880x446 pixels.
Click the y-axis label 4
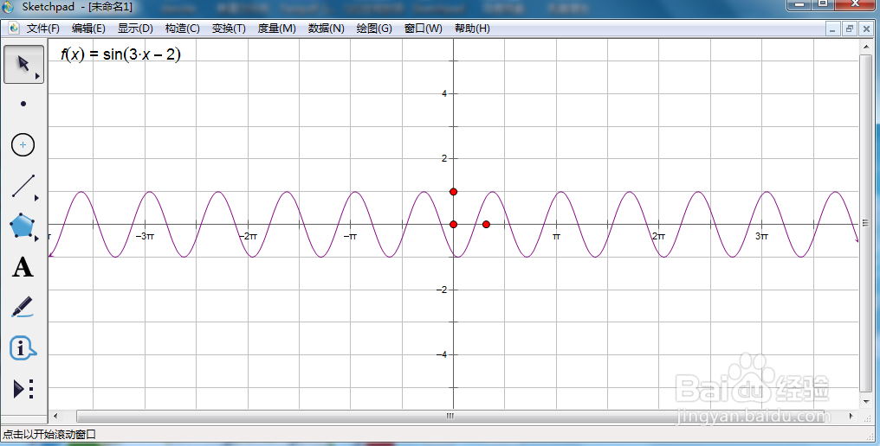pos(444,93)
